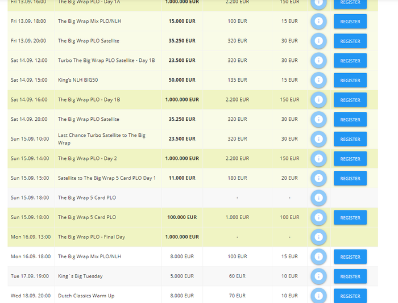The image size is (398, 303).
Task: Register for Fri 13.09 20:00 PLO Satellite
Action: tap(350, 41)
